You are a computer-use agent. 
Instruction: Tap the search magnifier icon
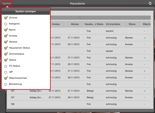click(80, 17)
